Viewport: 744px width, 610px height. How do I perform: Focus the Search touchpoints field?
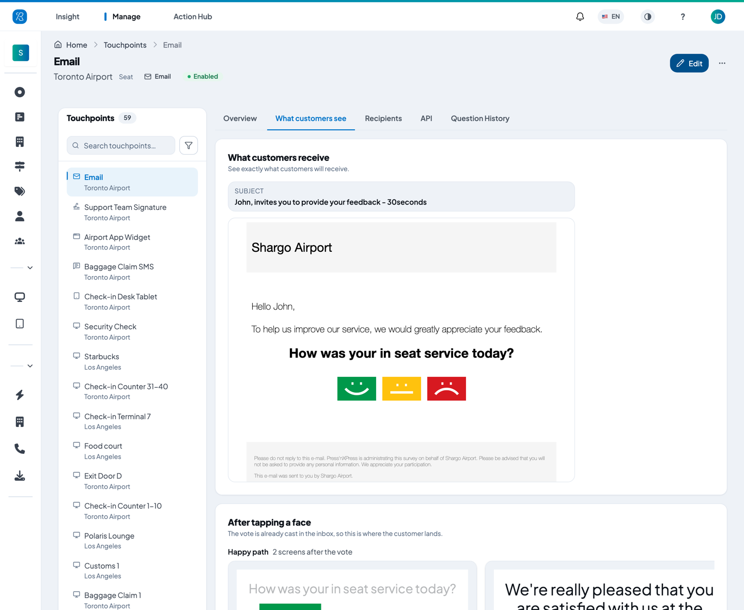[x=121, y=145]
